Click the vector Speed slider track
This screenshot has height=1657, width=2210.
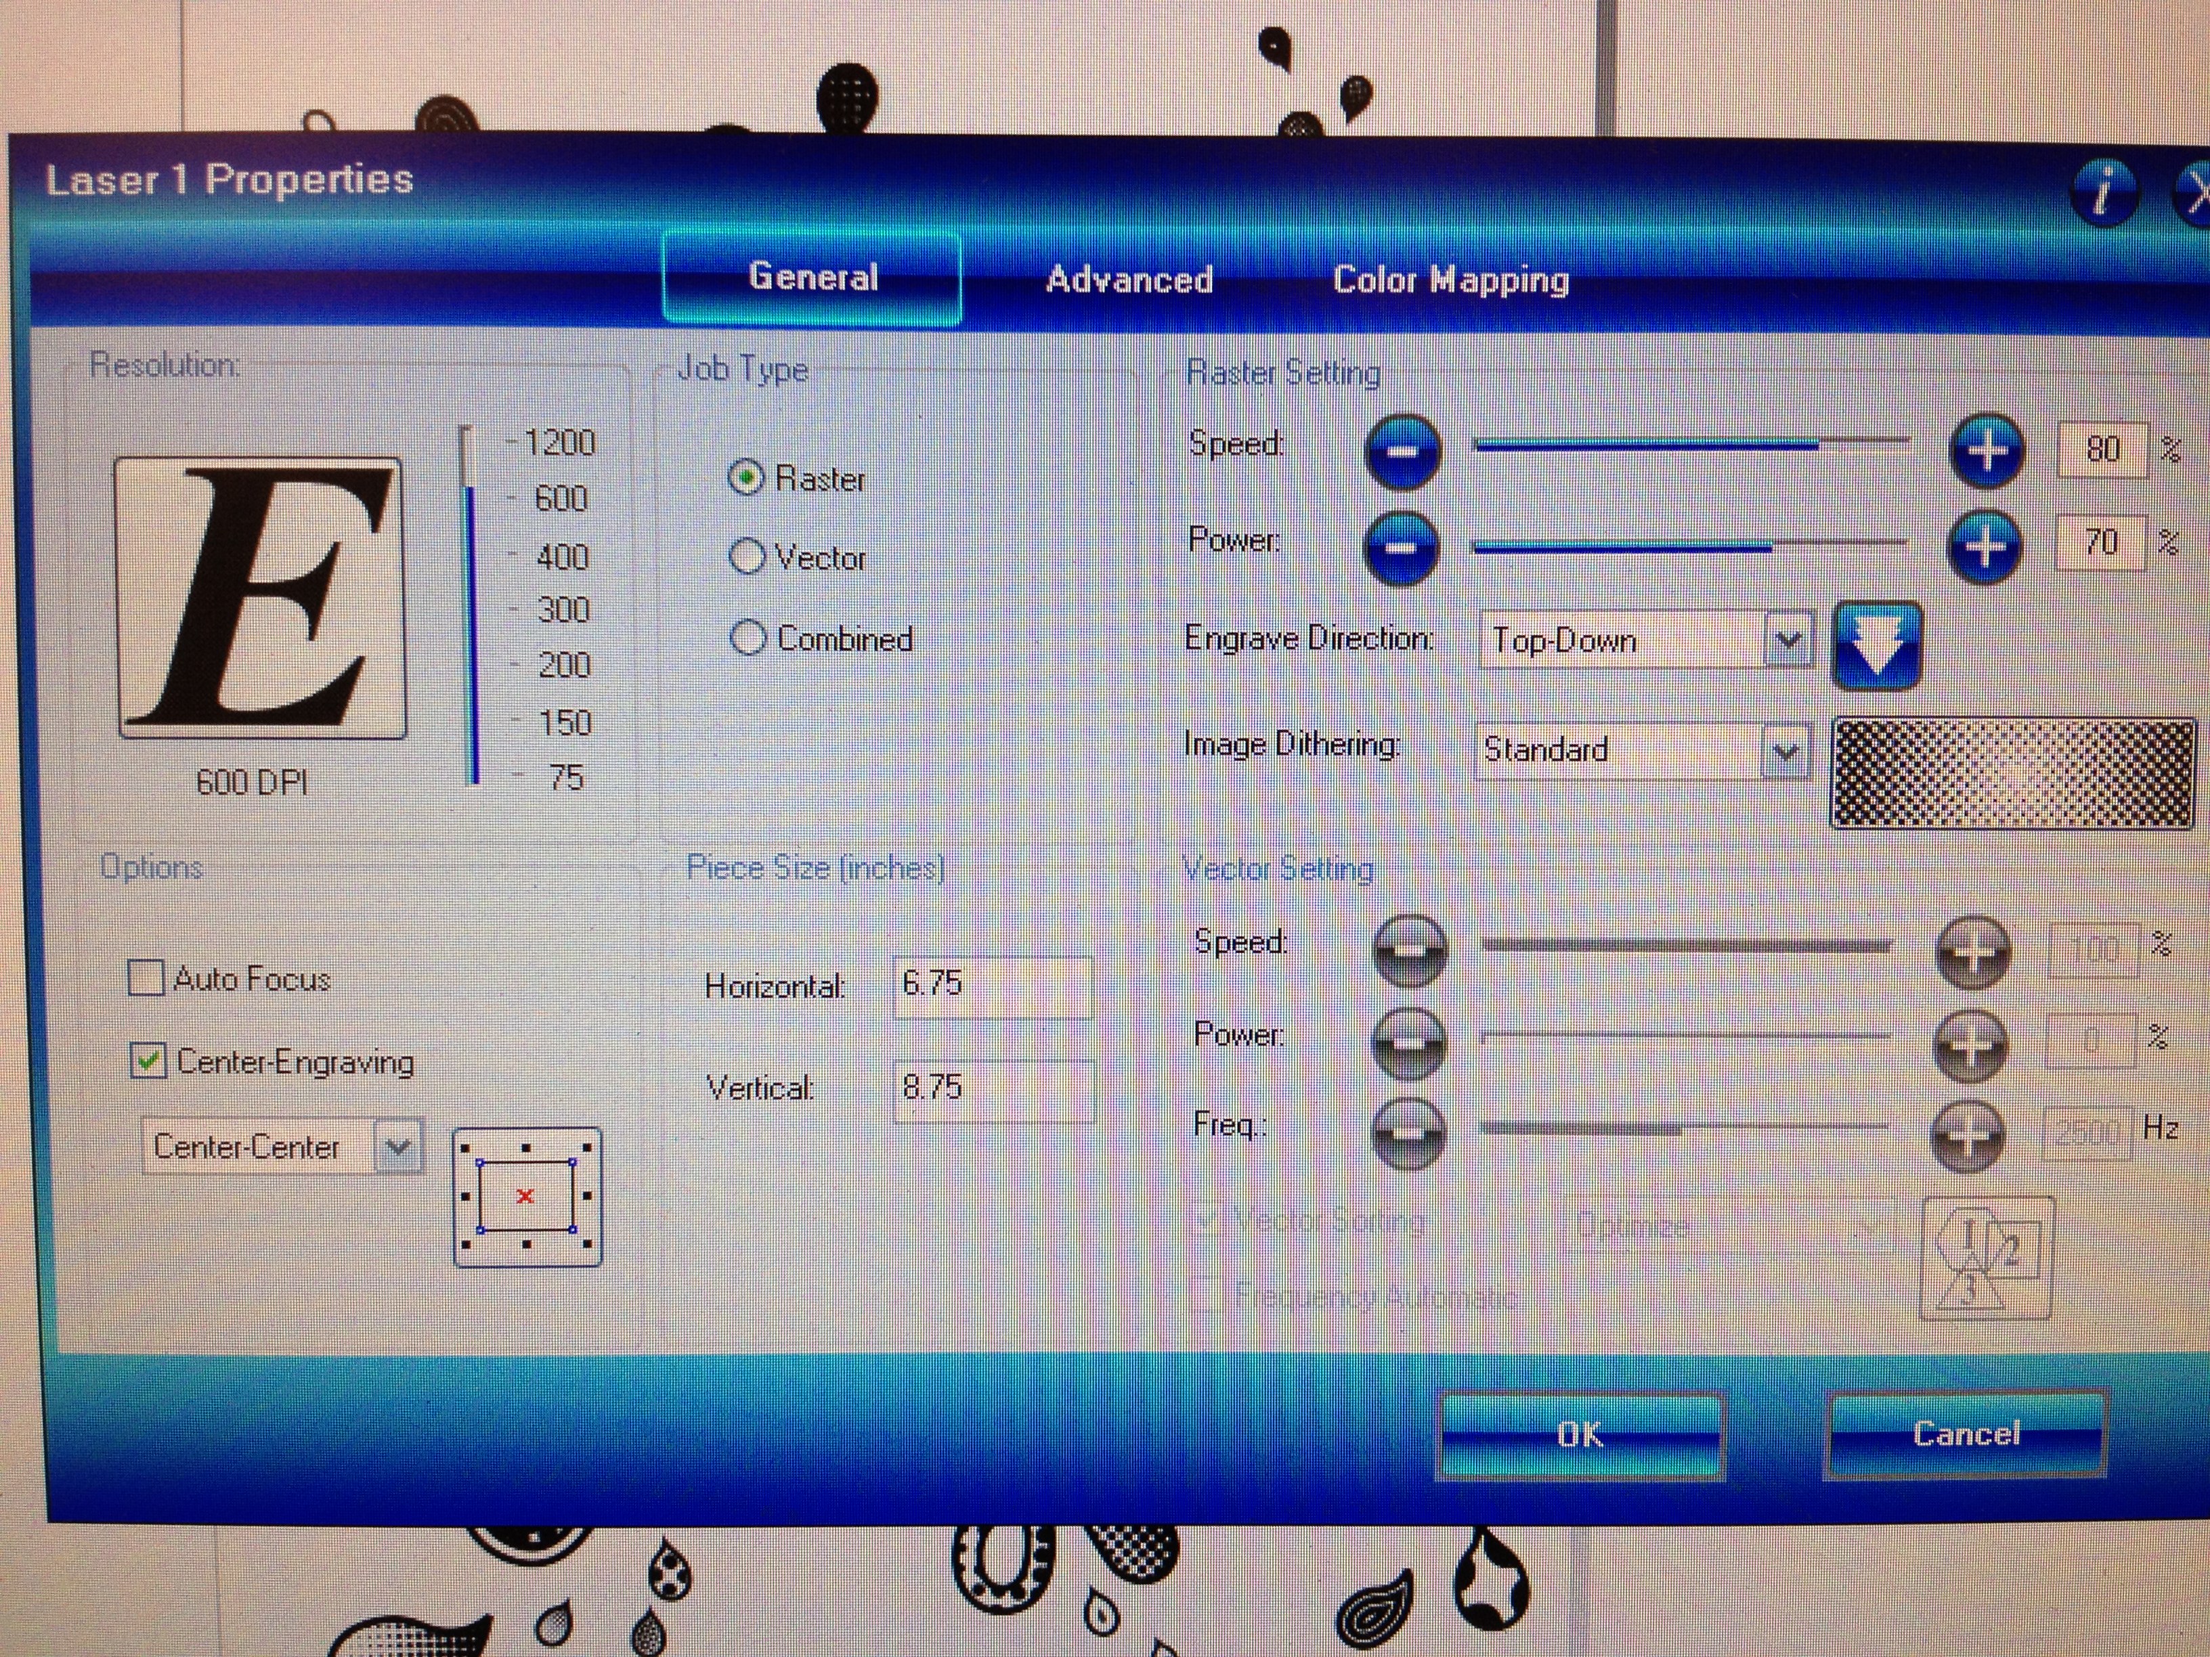click(x=1687, y=945)
